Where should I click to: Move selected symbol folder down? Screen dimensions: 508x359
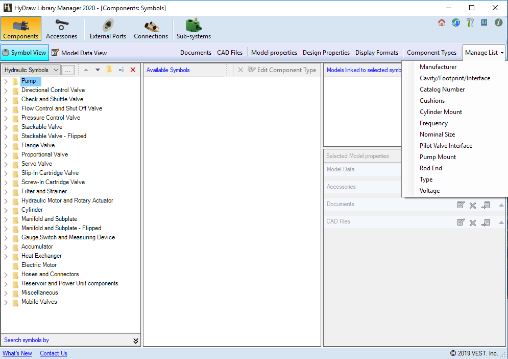98,70
